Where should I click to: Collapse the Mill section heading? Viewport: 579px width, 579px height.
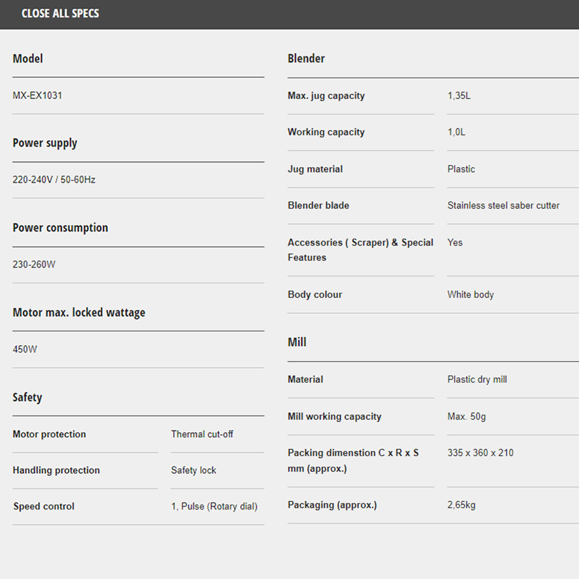(x=297, y=342)
